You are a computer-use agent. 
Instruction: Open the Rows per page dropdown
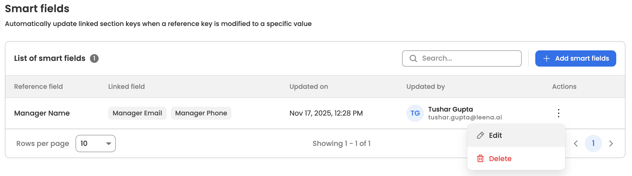pyautogui.click(x=95, y=144)
